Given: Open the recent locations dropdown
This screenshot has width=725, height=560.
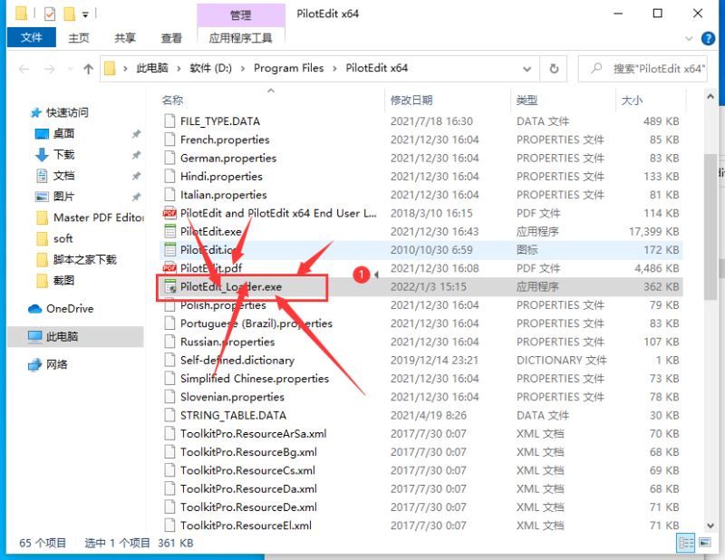Looking at the screenshot, I should click(x=71, y=69).
